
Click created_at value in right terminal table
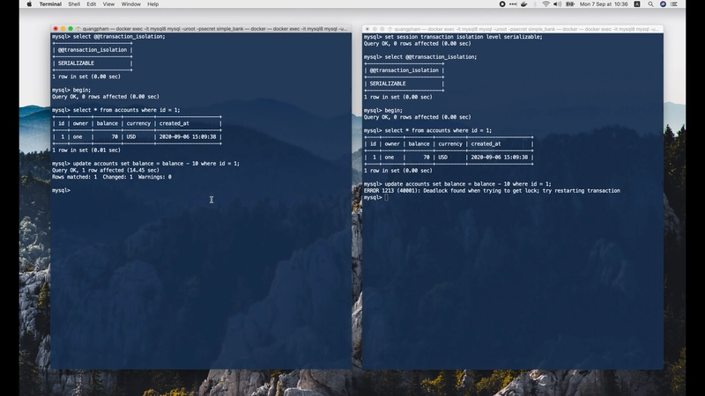tap(500, 158)
